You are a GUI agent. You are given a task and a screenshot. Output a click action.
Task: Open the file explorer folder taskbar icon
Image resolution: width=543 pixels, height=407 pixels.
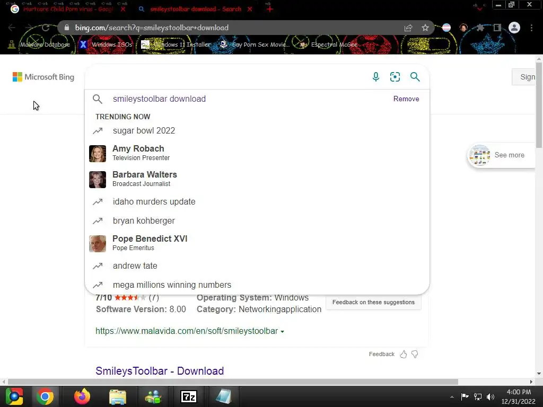[118, 396]
